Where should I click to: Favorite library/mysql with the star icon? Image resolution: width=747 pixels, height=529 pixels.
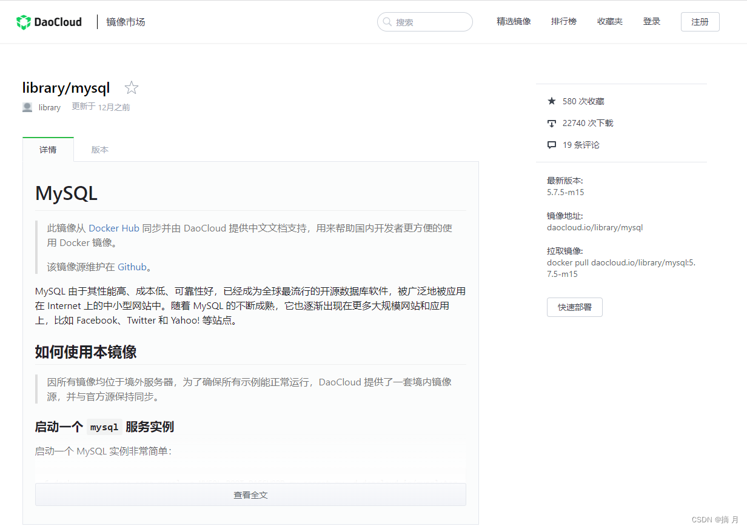click(x=132, y=88)
